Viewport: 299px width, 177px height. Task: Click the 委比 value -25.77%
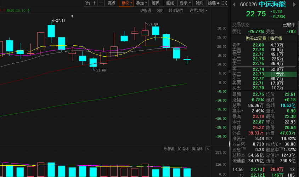point(256,32)
